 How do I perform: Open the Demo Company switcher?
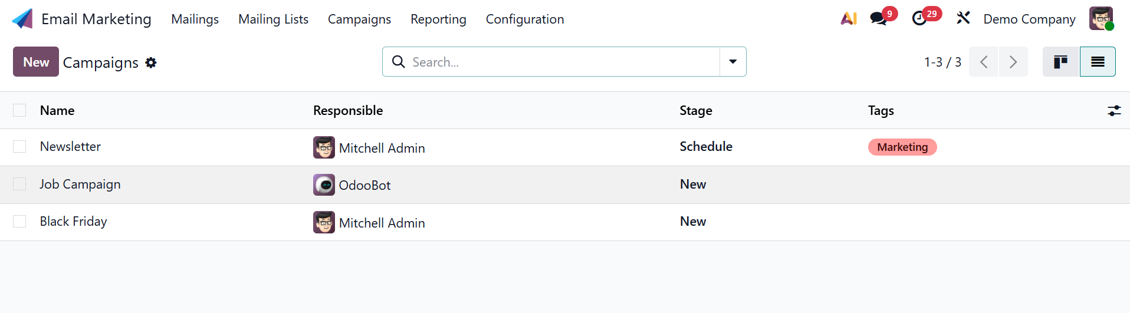click(x=1029, y=19)
